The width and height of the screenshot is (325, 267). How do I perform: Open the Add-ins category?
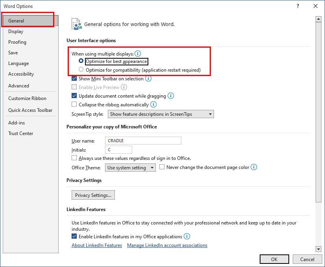[31, 123]
